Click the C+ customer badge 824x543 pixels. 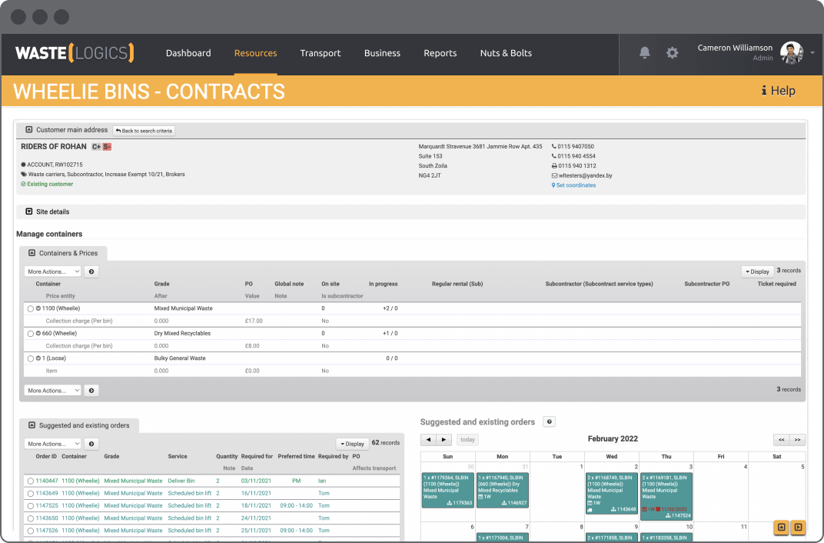[x=96, y=147]
